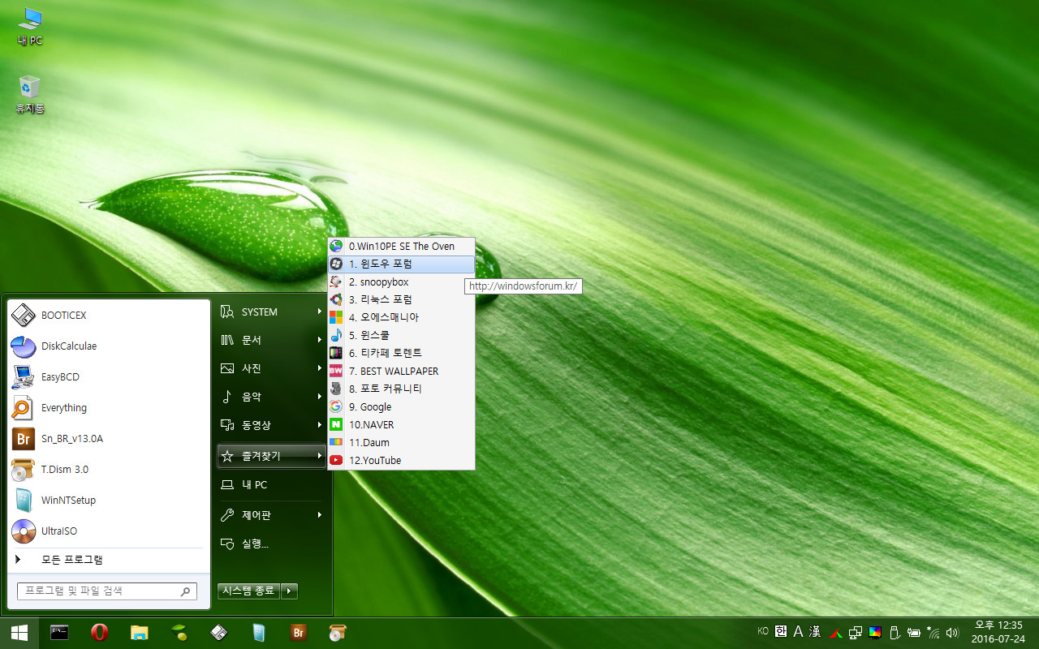Click the Windows Start button
Image resolution: width=1039 pixels, height=649 pixels.
pyautogui.click(x=19, y=633)
